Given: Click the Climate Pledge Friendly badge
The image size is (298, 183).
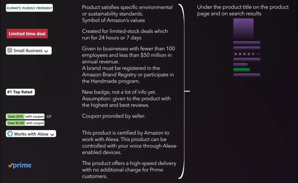Looking at the screenshot, I should click(x=29, y=8).
